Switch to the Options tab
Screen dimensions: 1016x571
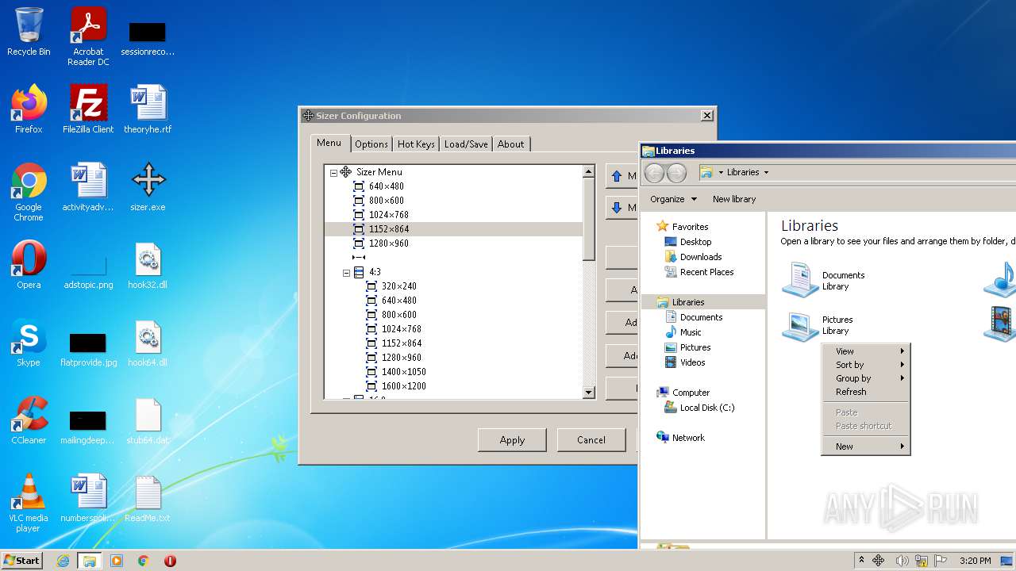371,144
